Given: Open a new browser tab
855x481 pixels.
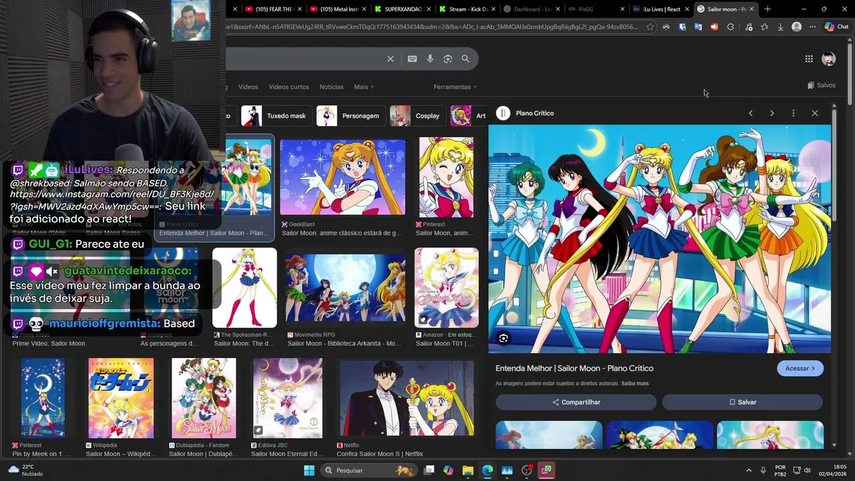Looking at the screenshot, I should pyautogui.click(x=767, y=9).
